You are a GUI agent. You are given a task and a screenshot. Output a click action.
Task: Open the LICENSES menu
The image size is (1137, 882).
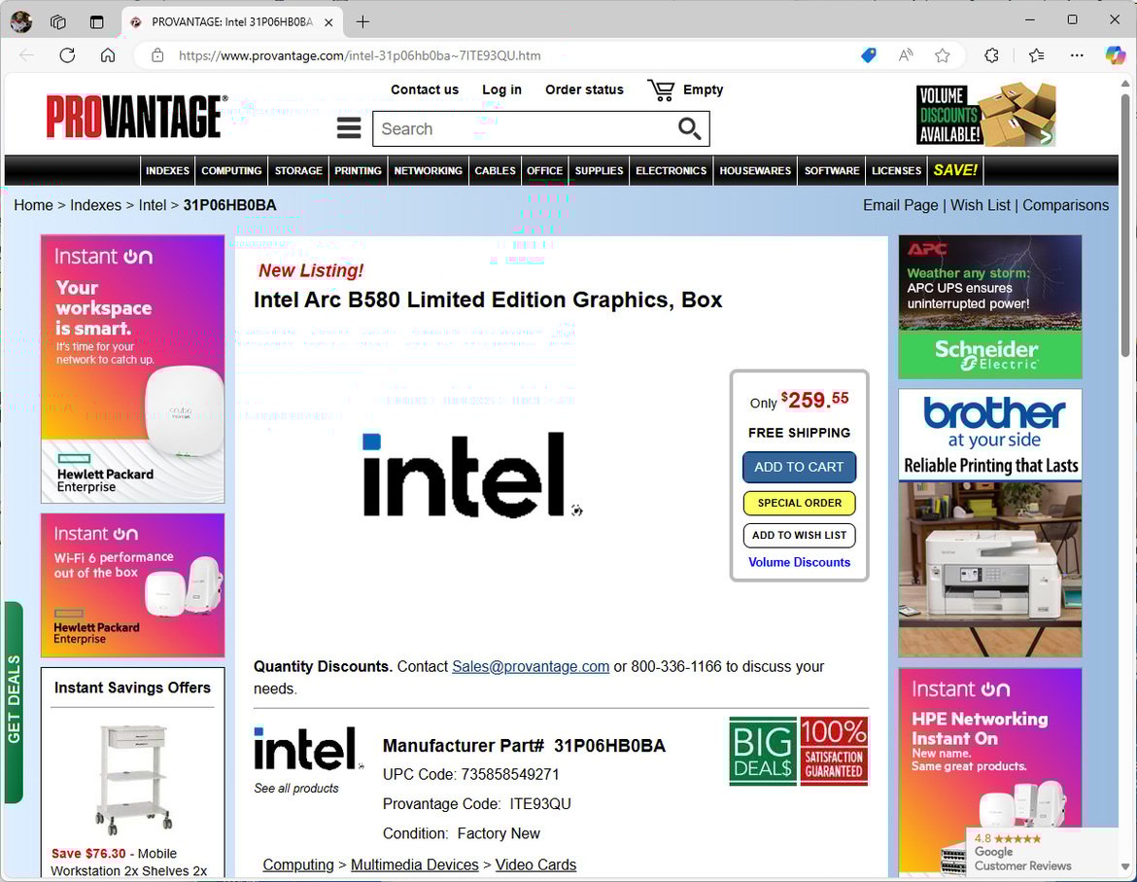[896, 170]
